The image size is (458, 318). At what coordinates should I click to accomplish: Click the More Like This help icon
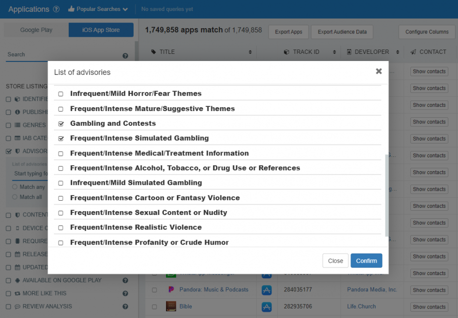coord(125,294)
